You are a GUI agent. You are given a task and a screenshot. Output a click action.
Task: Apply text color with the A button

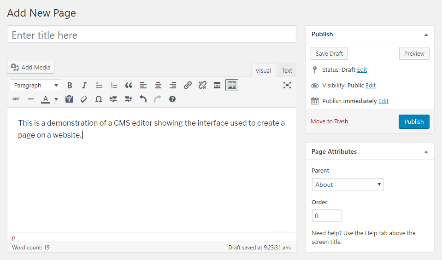[x=46, y=99]
